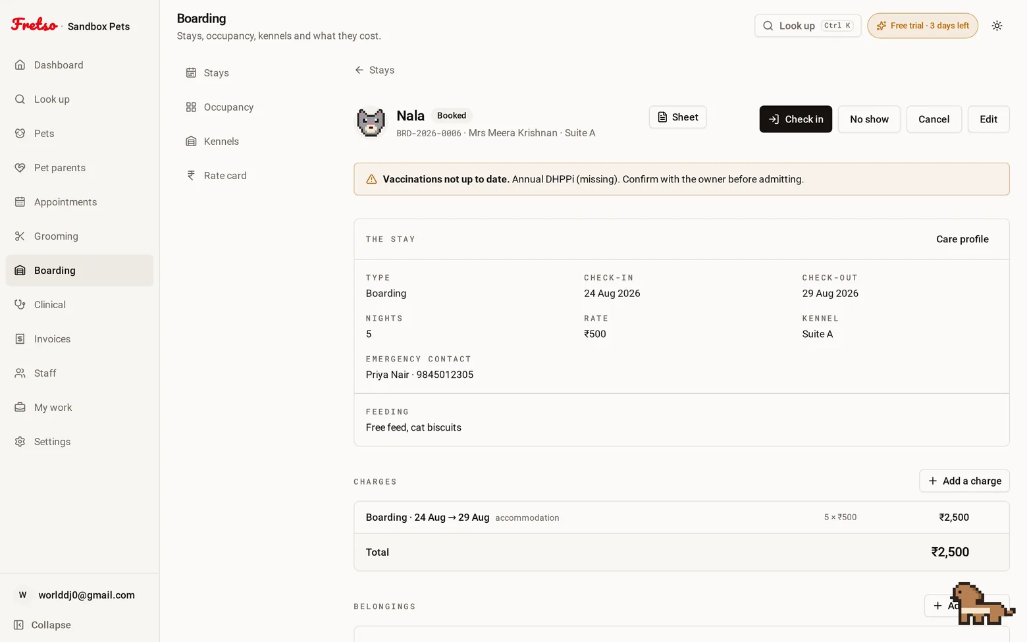Image resolution: width=1027 pixels, height=642 pixels.
Task: Click the Clinical stethoscope icon
Action: [x=20, y=305]
